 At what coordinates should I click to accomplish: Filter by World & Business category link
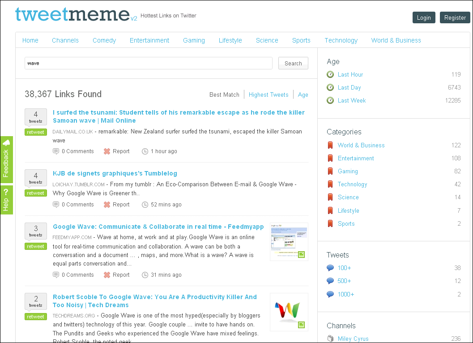point(361,145)
